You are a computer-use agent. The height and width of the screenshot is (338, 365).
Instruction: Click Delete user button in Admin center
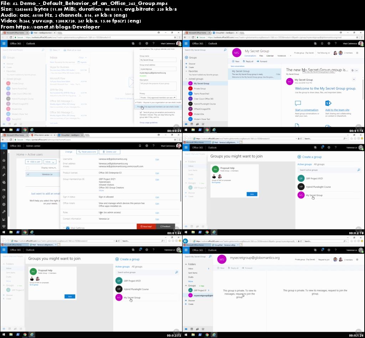pyautogui.click(x=109, y=152)
